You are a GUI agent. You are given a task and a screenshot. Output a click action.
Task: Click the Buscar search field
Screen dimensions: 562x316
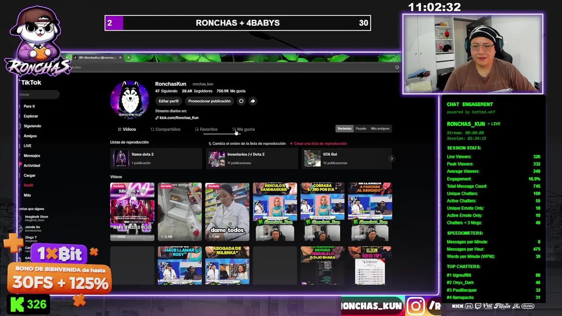pos(39,94)
